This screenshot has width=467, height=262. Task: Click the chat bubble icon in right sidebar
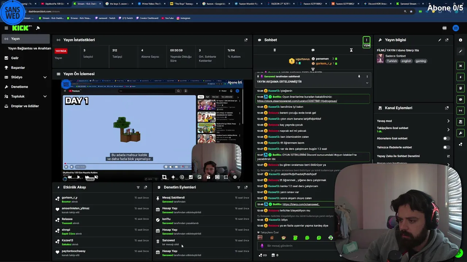click(x=460, y=99)
